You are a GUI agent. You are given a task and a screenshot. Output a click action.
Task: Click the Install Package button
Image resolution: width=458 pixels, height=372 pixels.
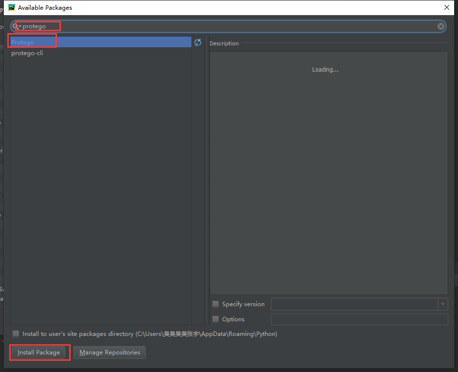(38, 352)
